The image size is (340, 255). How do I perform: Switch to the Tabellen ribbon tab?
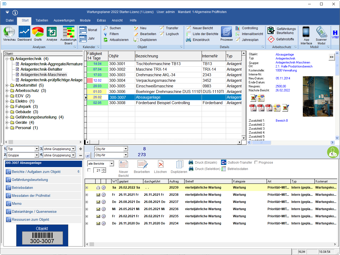[x=42, y=20]
